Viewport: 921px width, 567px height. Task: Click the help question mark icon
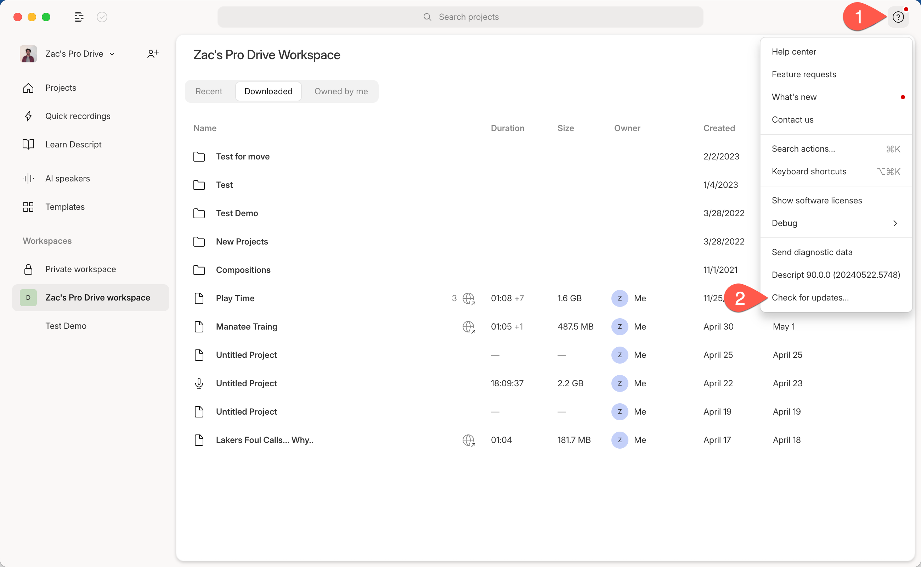coord(899,17)
